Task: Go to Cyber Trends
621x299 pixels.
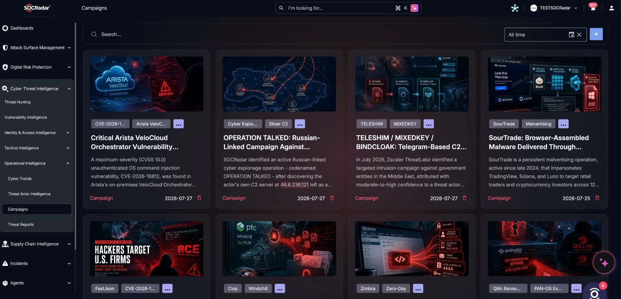Action: pyautogui.click(x=20, y=178)
